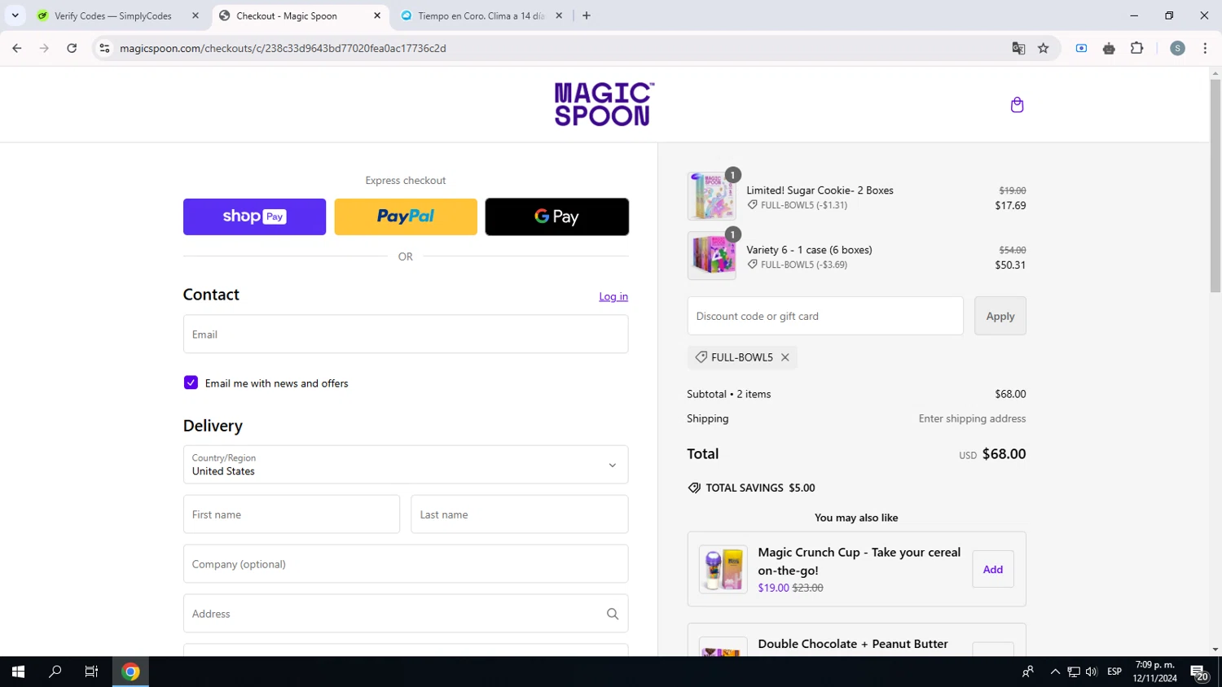Open the Chrome profile avatar
The height and width of the screenshot is (687, 1222).
(1177, 48)
